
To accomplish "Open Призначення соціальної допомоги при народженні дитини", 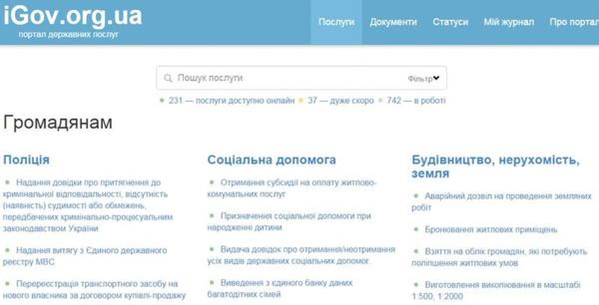I will [x=290, y=222].
